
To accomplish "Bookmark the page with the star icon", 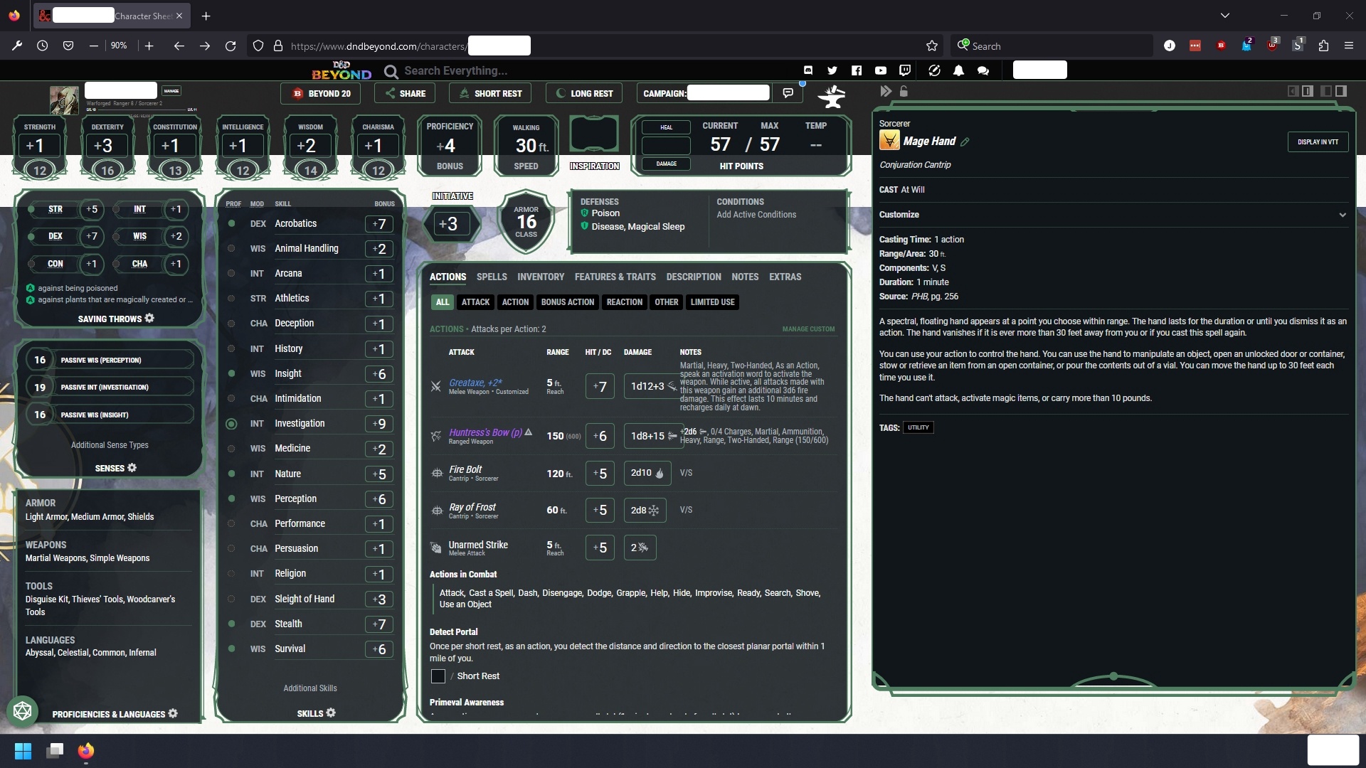I will click(932, 46).
